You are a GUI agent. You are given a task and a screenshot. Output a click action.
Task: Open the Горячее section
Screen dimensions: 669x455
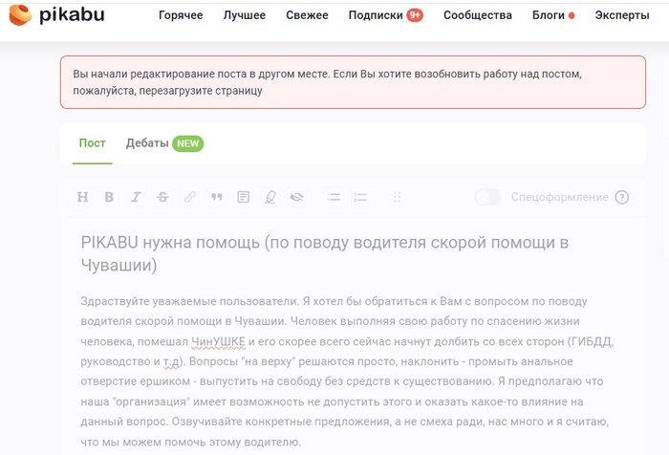pyautogui.click(x=181, y=15)
